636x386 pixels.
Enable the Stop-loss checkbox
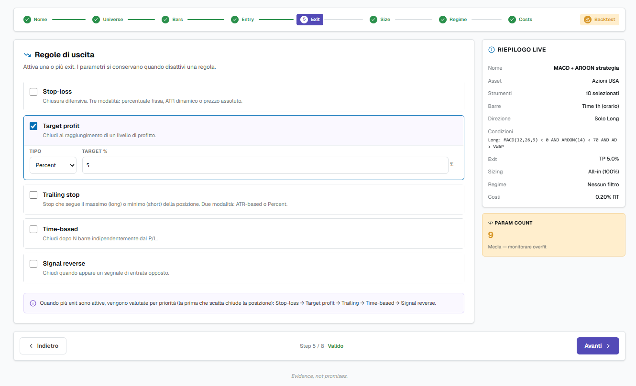pyautogui.click(x=33, y=92)
